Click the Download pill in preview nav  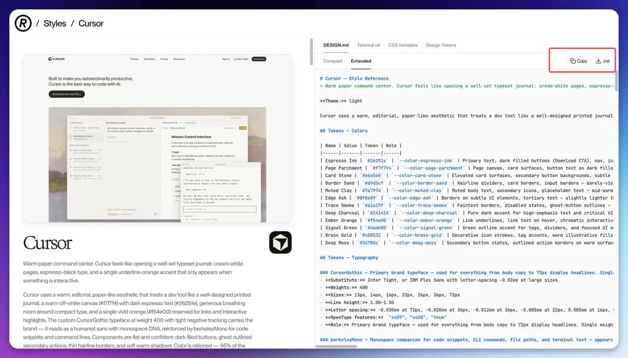coord(259,59)
